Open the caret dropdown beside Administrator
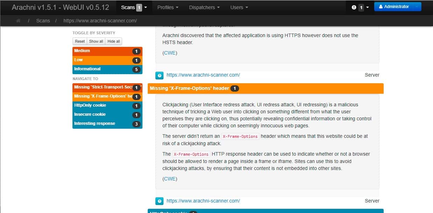The height and width of the screenshot is (213, 433). point(417,7)
